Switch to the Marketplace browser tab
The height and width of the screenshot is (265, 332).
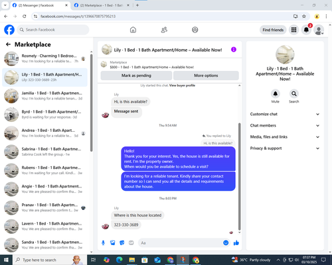tap(102, 5)
